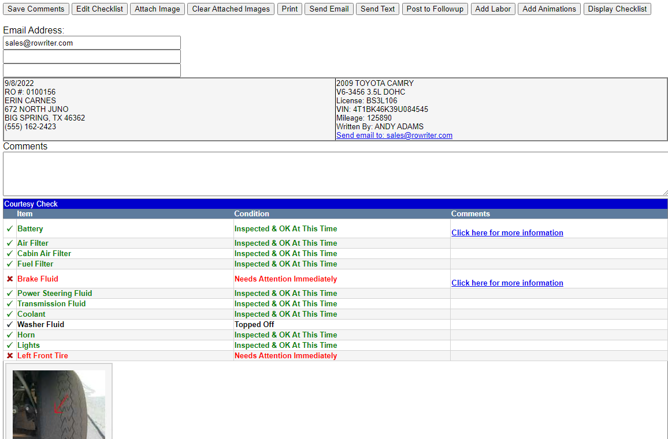This screenshot has width=668, height=439.
Task: Select the Coolant item
Action: coord(31,314)
